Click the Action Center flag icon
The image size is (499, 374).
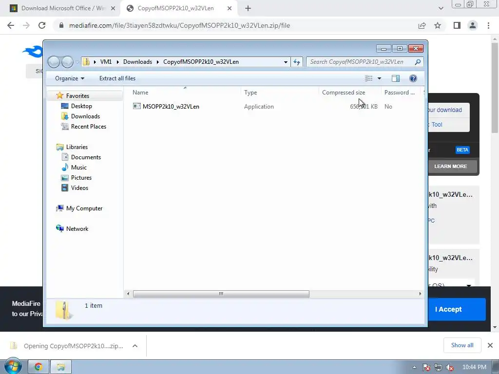[x=426, y=367]
